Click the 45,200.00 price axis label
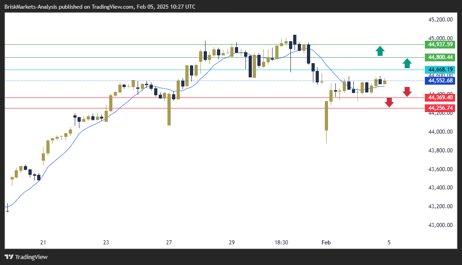Screen dimensions: 462x265 point(440,20)
